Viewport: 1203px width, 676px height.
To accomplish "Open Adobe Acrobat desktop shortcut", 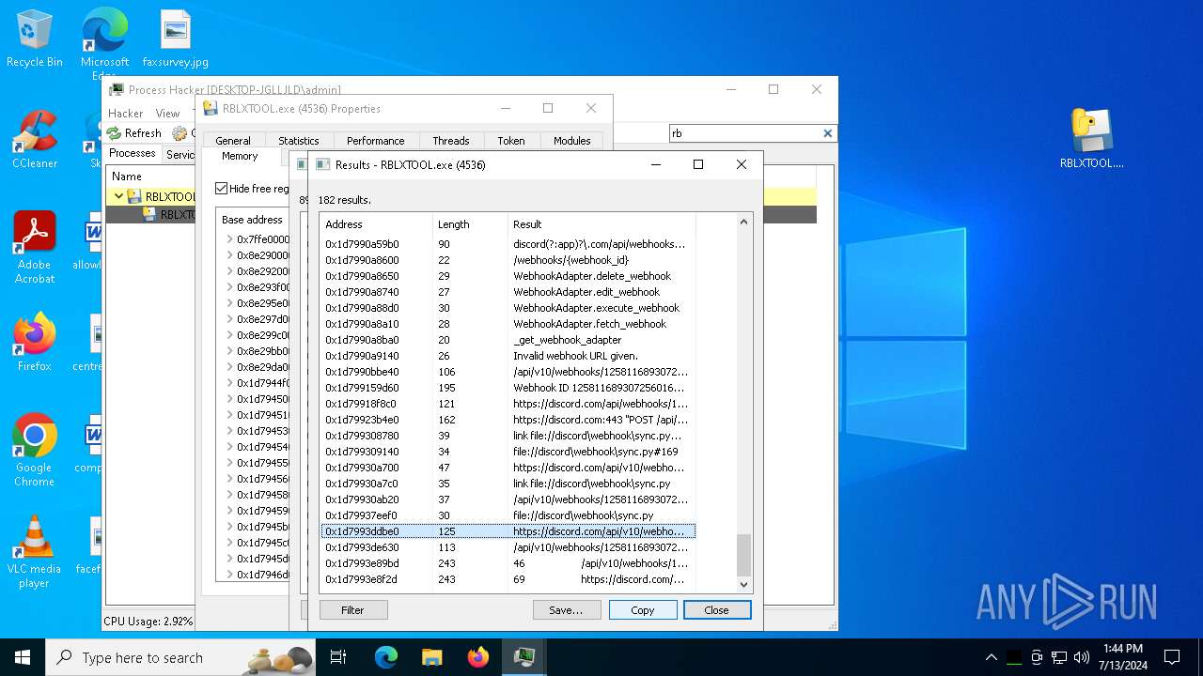I will [x=35, y=248].
